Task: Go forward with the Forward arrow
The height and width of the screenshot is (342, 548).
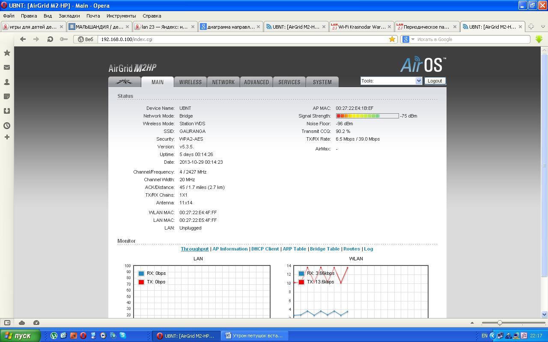Action: [36, 39]
